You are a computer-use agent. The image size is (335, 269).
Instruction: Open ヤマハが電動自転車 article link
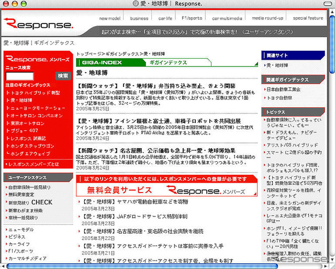[135, 201]
